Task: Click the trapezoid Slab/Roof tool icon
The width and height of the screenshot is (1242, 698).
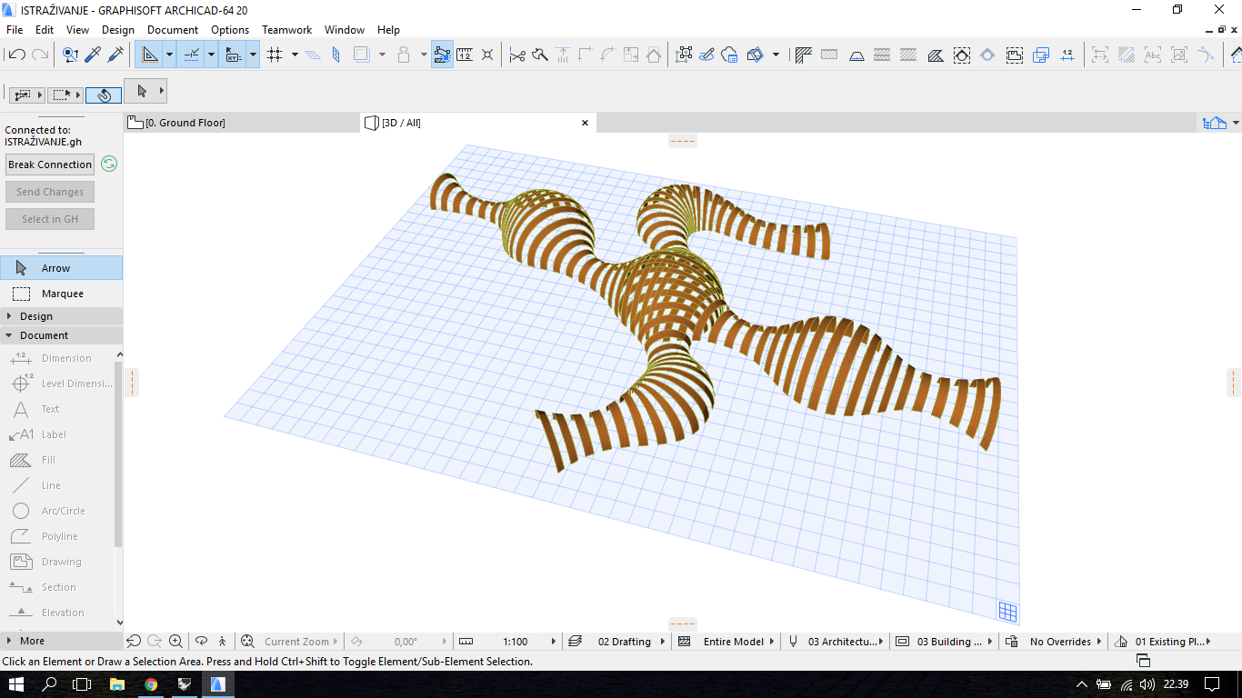Action: coord(856,55)
